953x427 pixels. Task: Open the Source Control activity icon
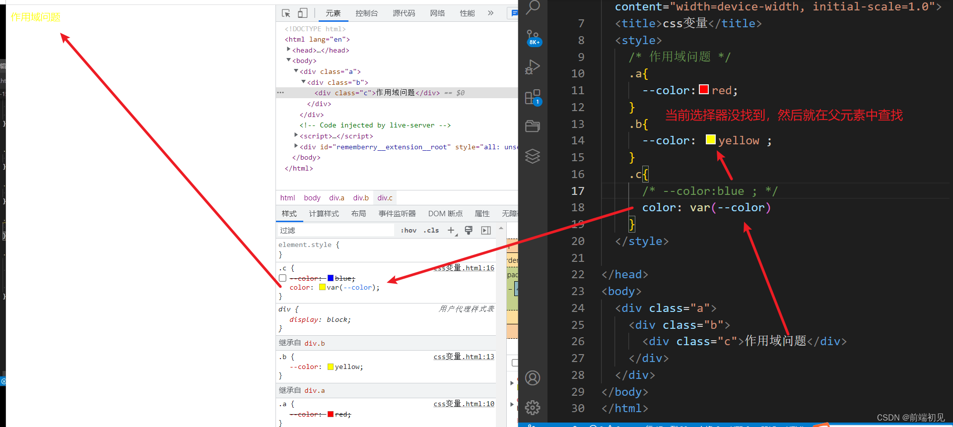click(x=533, y=38)
